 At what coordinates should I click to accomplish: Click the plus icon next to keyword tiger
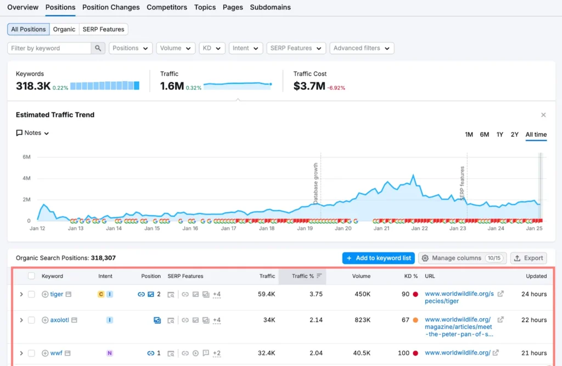point(44,294)
